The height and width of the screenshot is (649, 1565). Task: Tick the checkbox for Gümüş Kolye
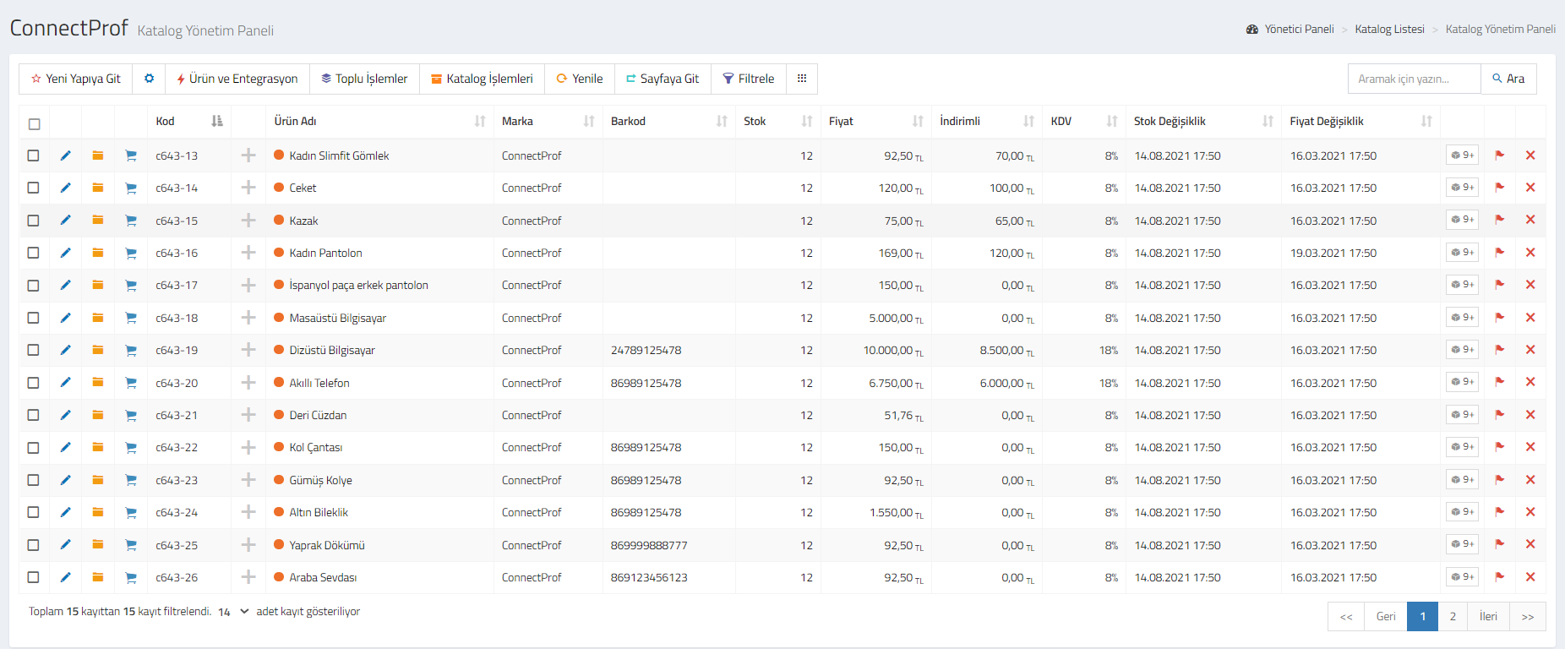tap(33, 480)
